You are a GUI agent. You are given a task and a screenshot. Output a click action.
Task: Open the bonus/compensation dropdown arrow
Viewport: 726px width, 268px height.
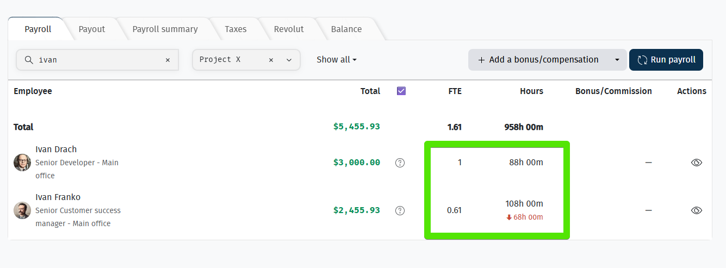pos(617,60)
